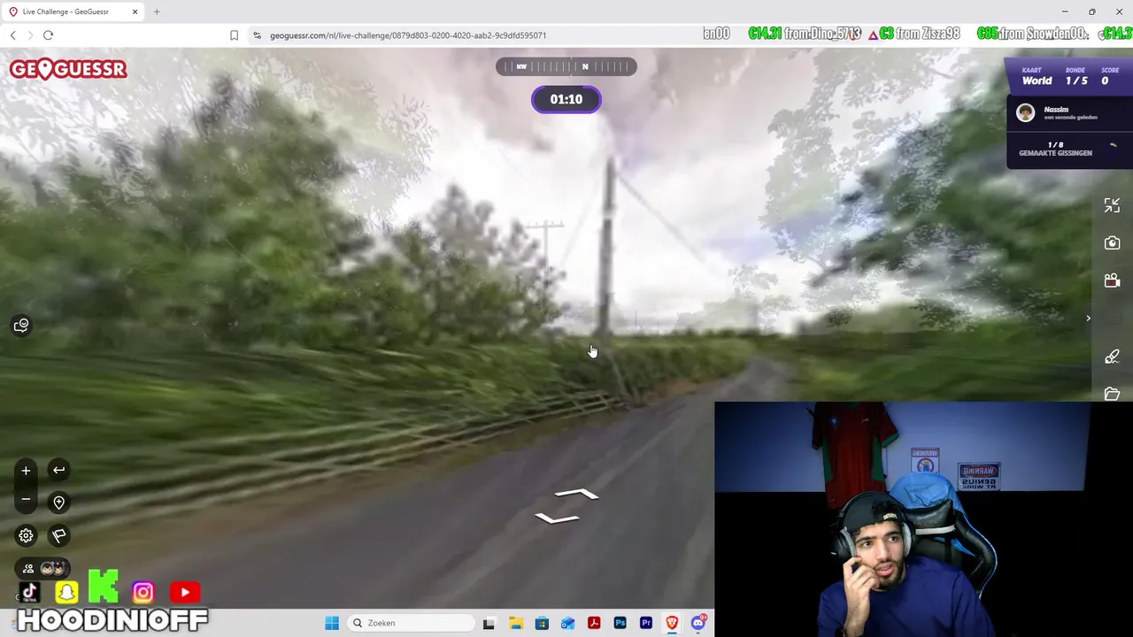This screenshot has width=1133, height=637.
Task: Select the drawing brush tool icon
Action: pyautogui.click(x=1113, y=357)
